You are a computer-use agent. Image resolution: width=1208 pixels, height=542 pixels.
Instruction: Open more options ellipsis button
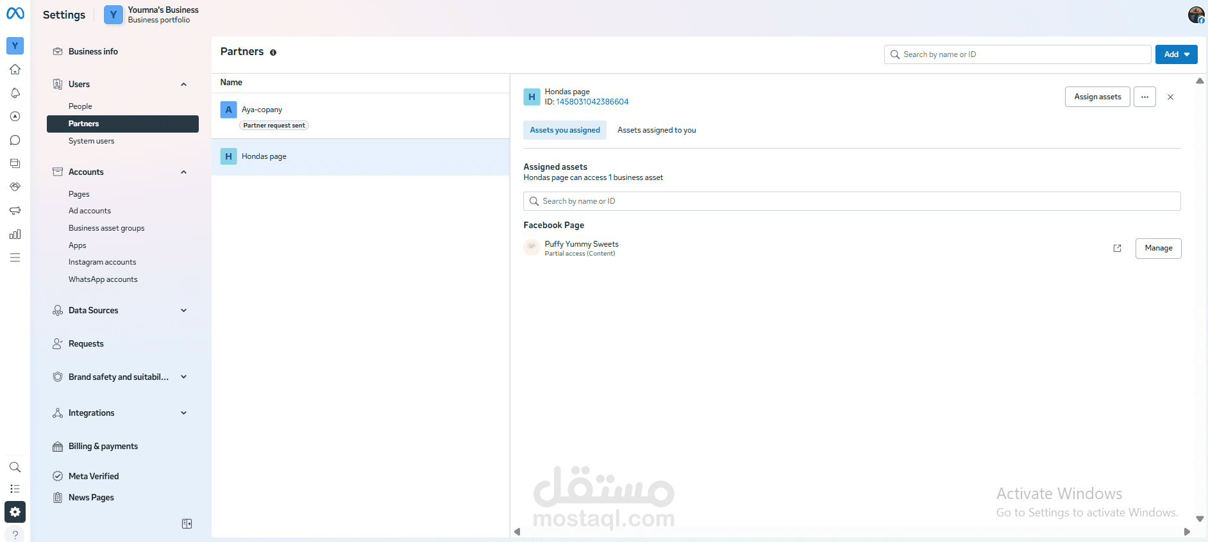(x=1145, y=97)
